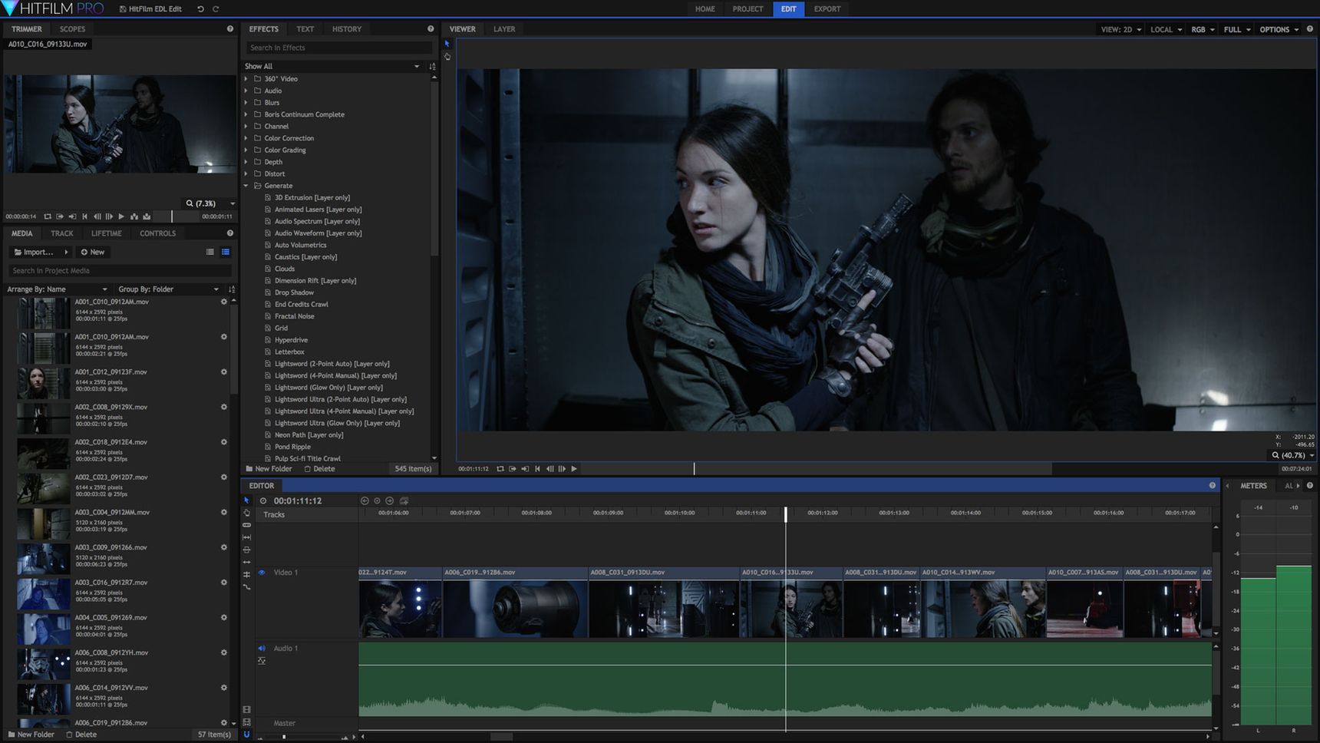Open the Viewer Options menu
1320x743 pixels.
1279,29
